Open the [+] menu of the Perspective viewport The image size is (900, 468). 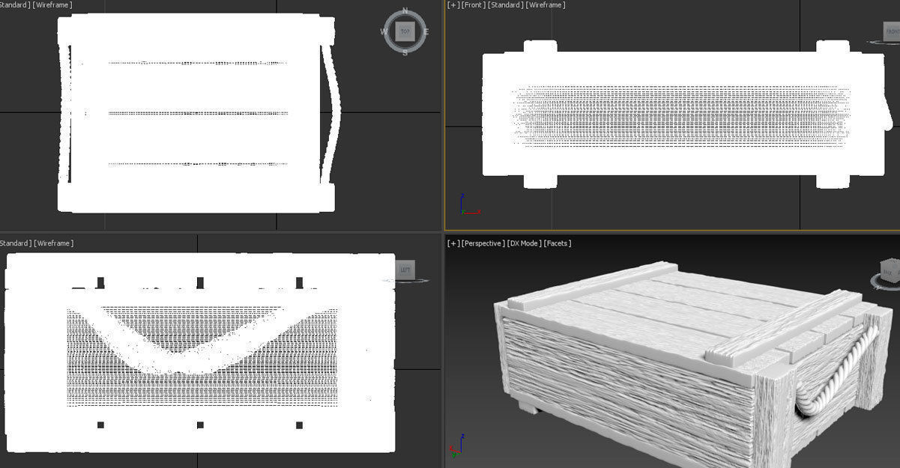click(453, 243)
